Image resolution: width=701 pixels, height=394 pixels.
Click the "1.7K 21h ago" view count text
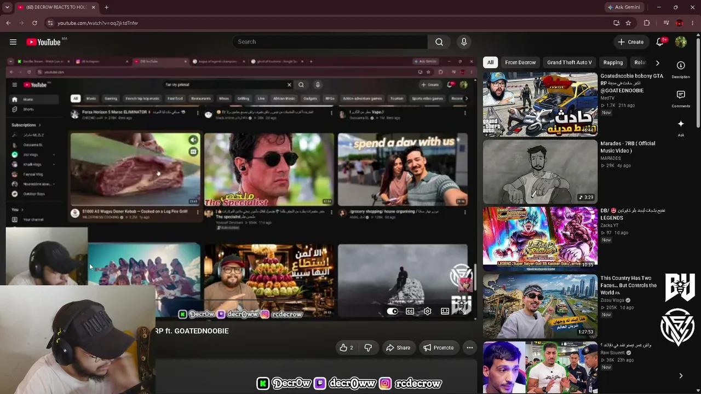point(618,106)
